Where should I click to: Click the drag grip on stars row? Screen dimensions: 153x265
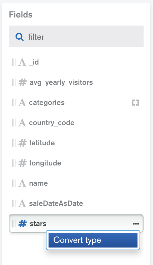pyautogui.click(x=14, y=224)
